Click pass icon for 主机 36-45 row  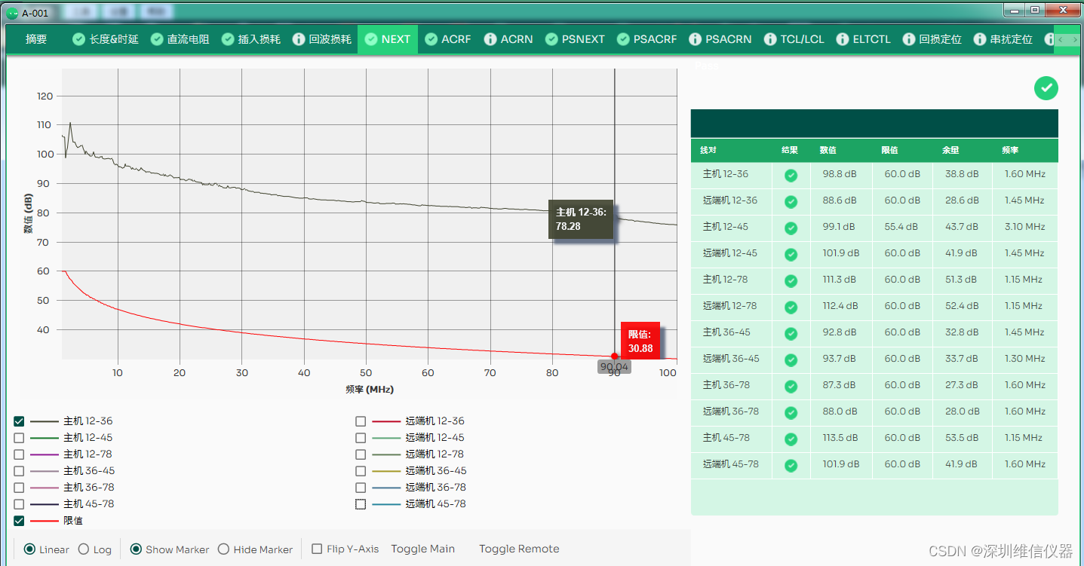click(x=791, y=334)
